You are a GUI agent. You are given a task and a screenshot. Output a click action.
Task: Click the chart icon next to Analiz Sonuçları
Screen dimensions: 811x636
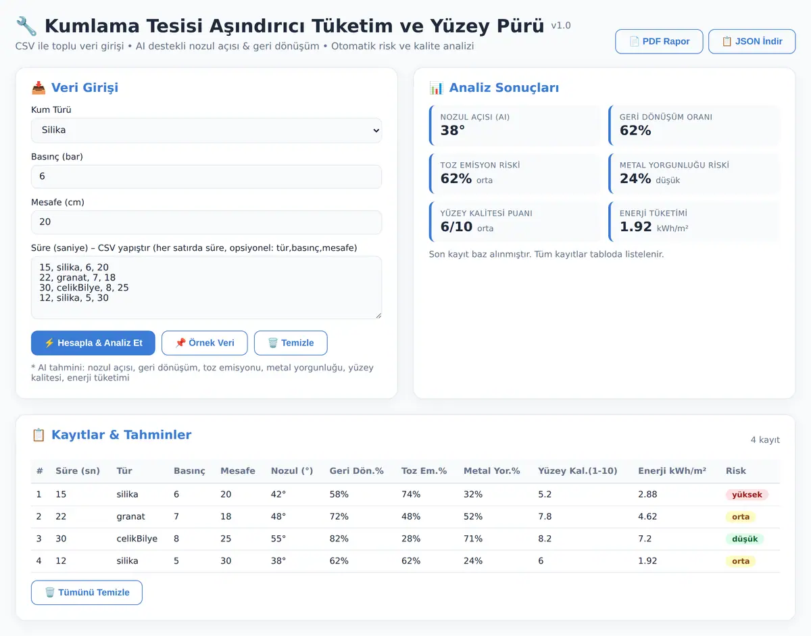(x=437, y=88)
